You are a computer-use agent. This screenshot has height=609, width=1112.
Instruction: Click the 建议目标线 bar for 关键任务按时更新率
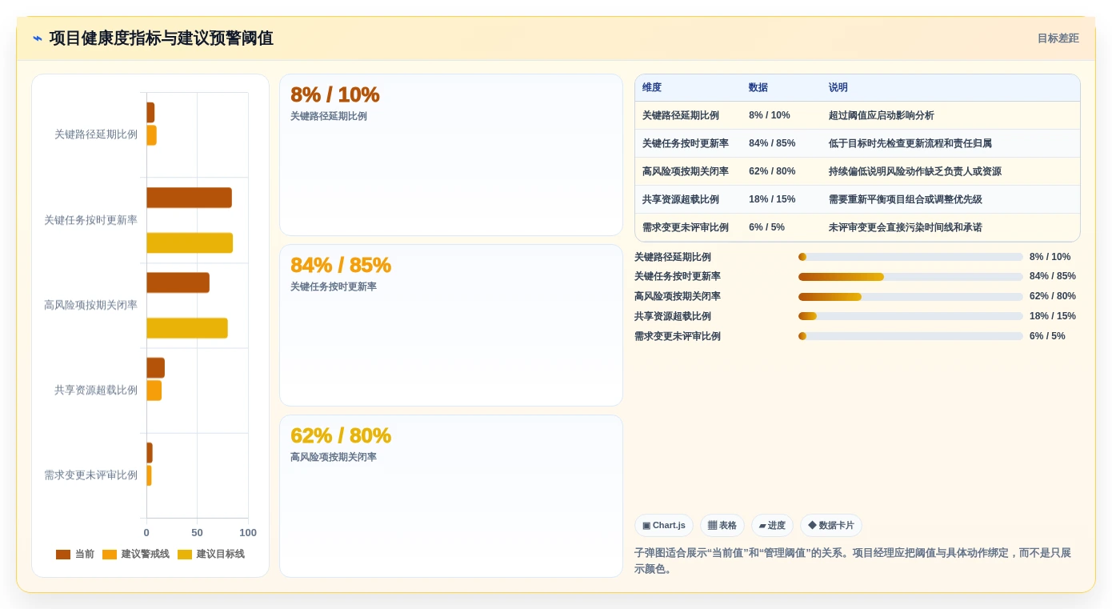tap(190, 243)
